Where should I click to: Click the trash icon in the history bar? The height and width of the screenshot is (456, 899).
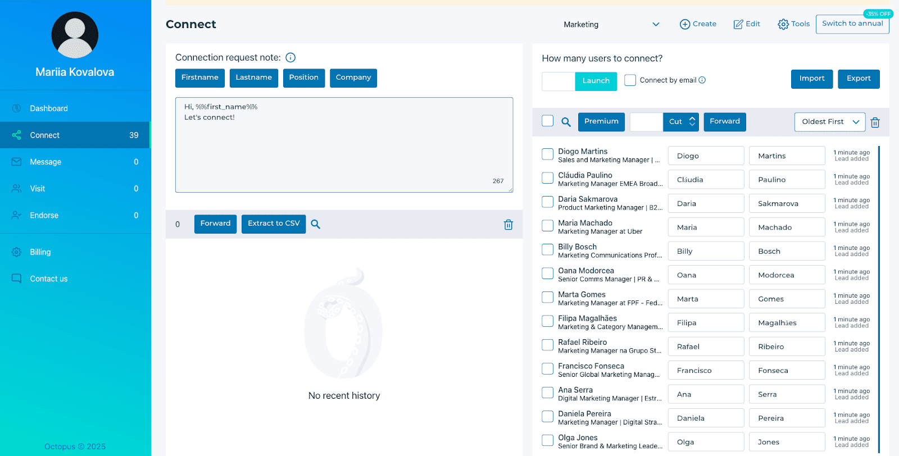pos(508,225)
